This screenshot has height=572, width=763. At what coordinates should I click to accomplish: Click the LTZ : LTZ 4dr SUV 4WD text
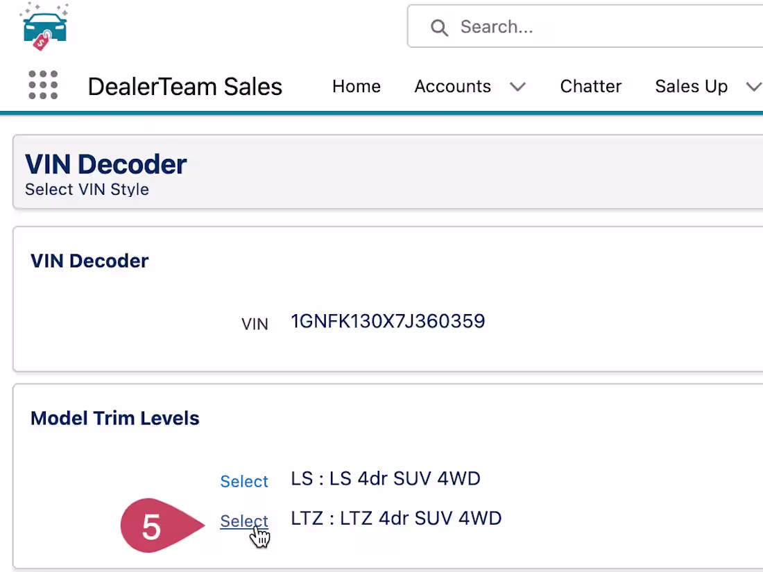(396, 519)
